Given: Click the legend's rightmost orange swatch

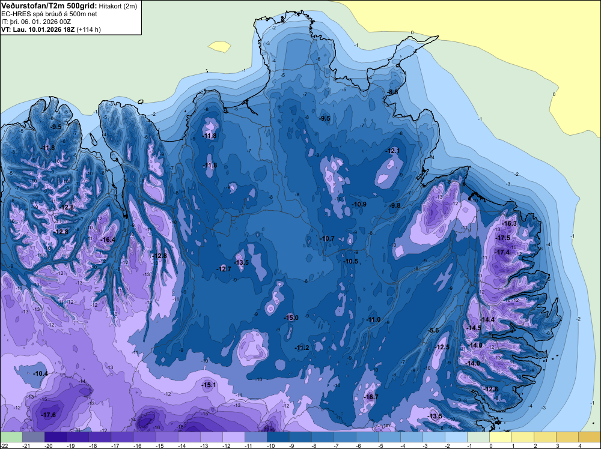Looking at the screenshot, I should tap(589, 437).
